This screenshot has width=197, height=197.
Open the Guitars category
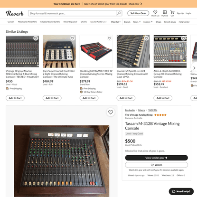pos(11,22)
